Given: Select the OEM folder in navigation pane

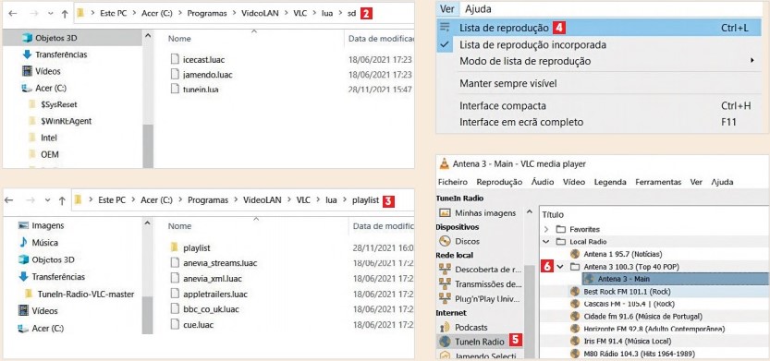Looking at the screenshot, I should point(50,154).
